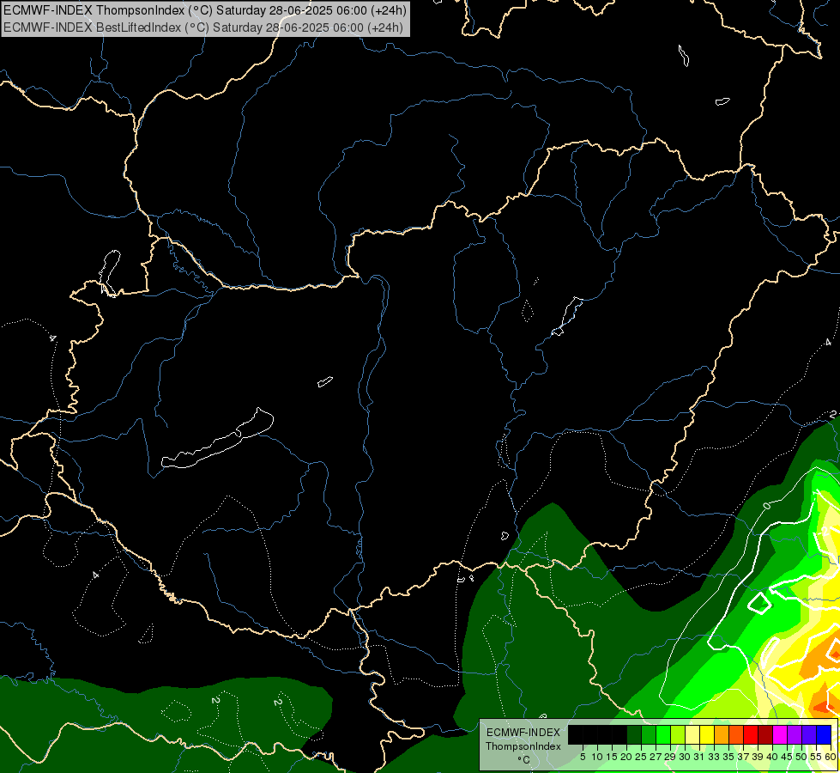The width and height of the screenshot is (840, 773).
Task: Select the orange 33–35 legend swatch
Action: [x=721, y=734]
